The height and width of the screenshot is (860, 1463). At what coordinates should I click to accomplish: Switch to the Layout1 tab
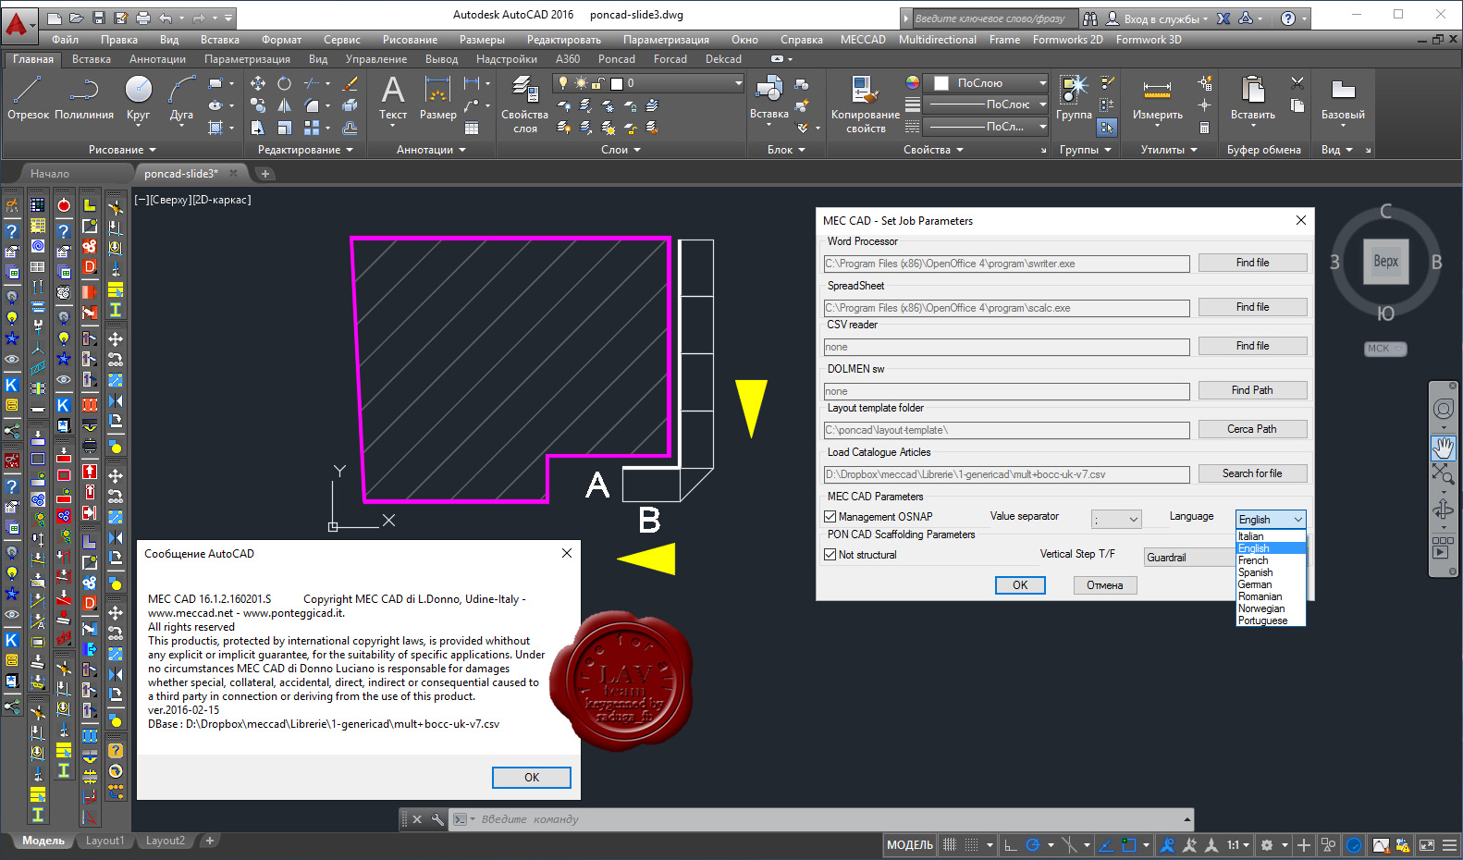point(104,841)
